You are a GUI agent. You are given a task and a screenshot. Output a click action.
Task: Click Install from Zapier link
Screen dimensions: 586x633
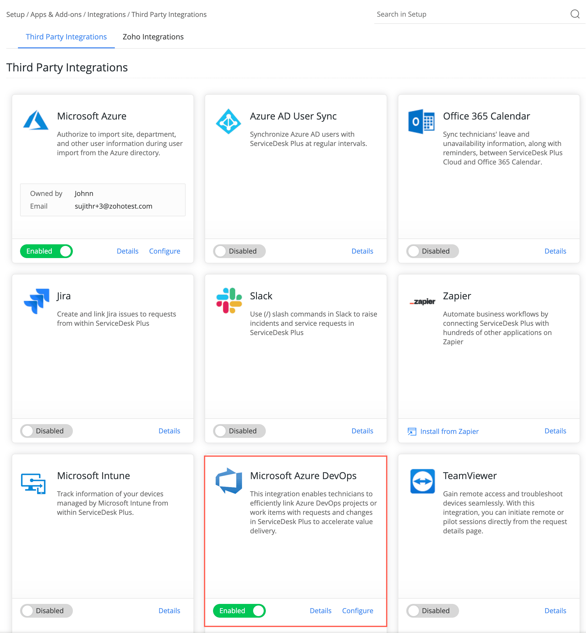(449, 431)
